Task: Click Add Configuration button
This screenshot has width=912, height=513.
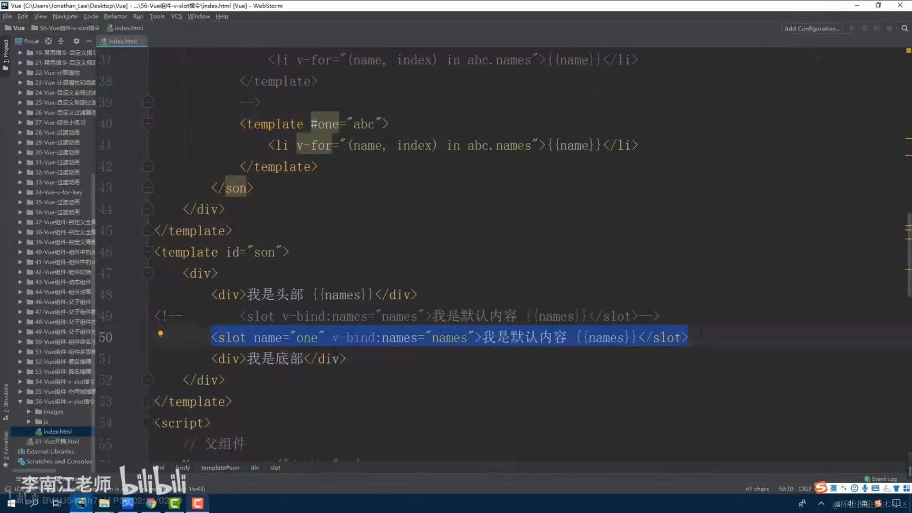Action: coord(812,28)
